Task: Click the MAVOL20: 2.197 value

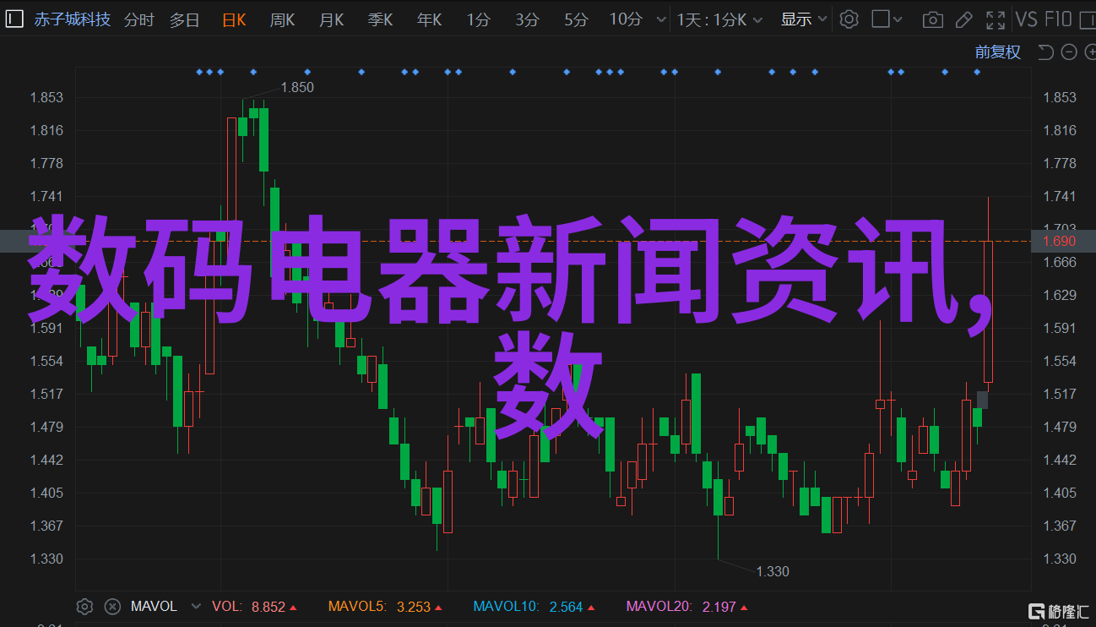Action: (687, 607)
